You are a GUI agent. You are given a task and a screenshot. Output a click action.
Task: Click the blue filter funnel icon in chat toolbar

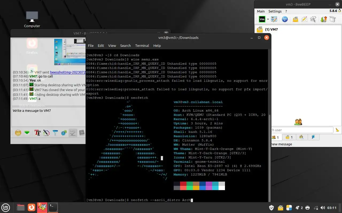(x=55, y=133)
